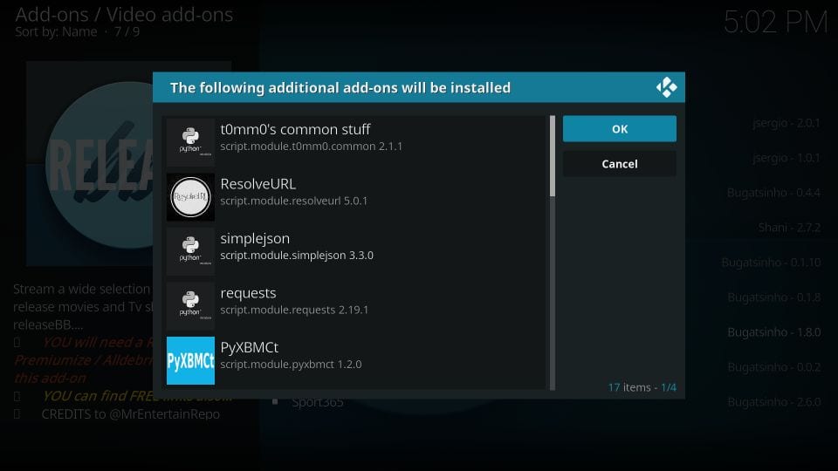Click the 5:02 PM clock in background
Viewport: 838px width, 471px height.
pyautogui.click(x=775, y=23)
